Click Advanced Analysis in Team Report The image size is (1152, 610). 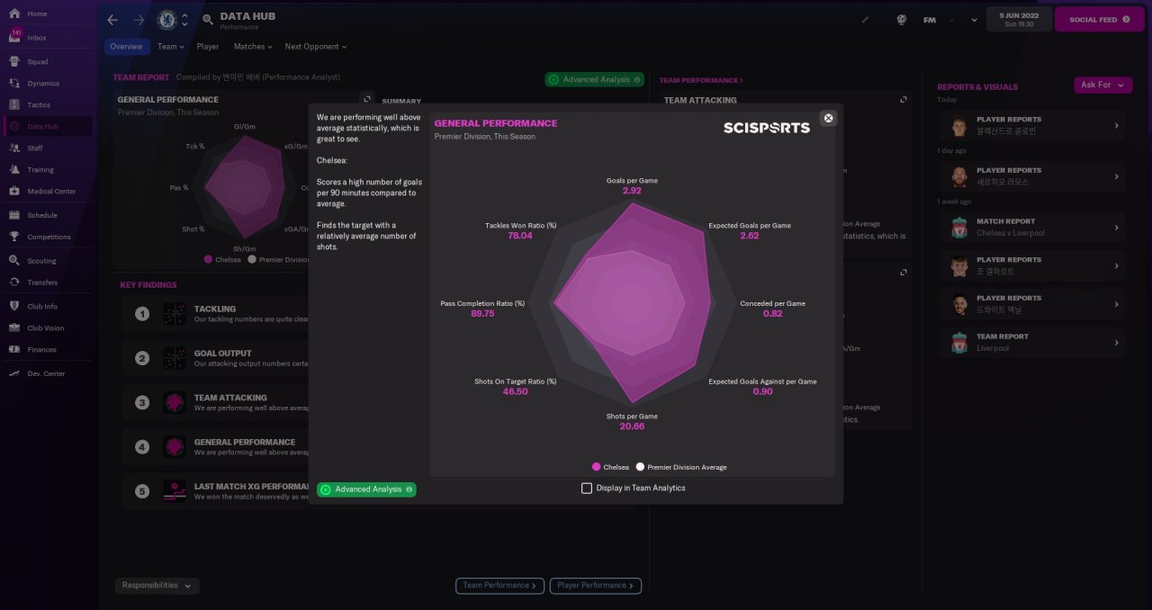[x=594, y=79]
